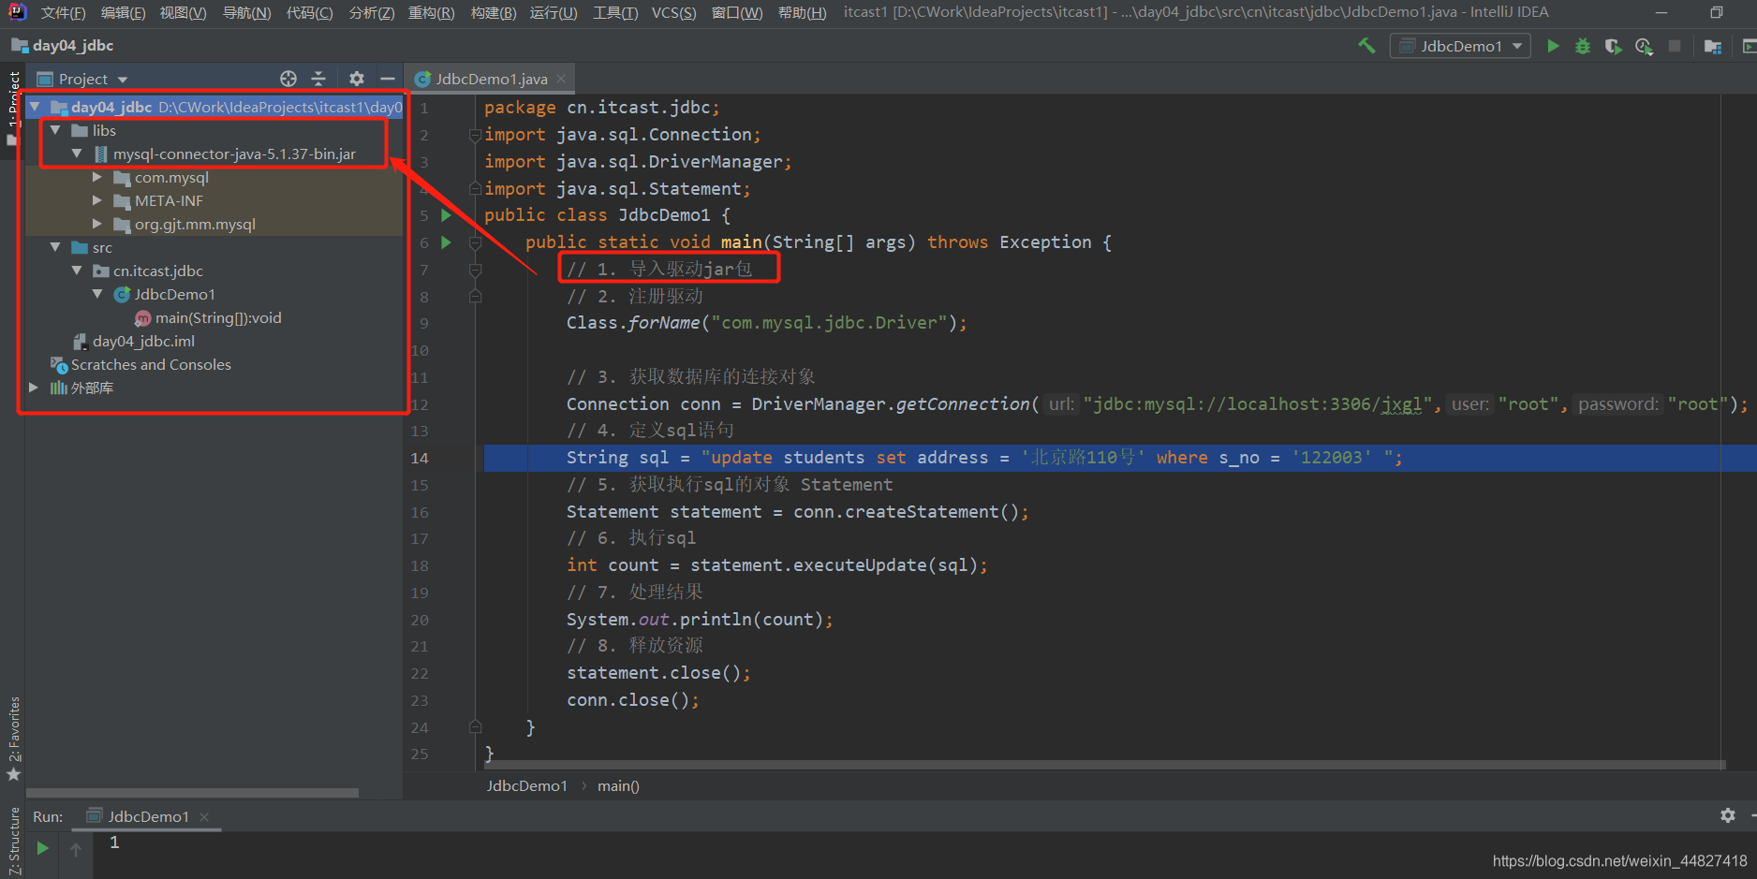Viewport: 1757px width, 879px height.
Task: Click the JdbcDemo1 breadcrumb below the editor
Action: [x=526, y=786]
